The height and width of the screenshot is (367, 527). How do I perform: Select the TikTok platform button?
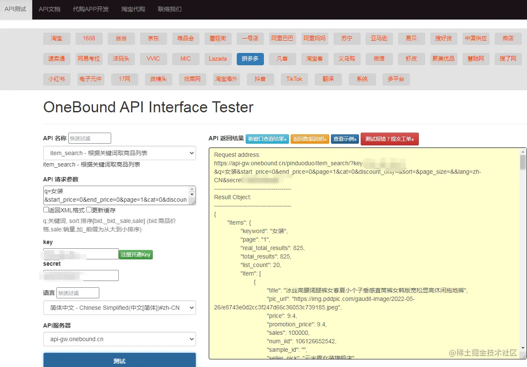[x=294, y=79]
